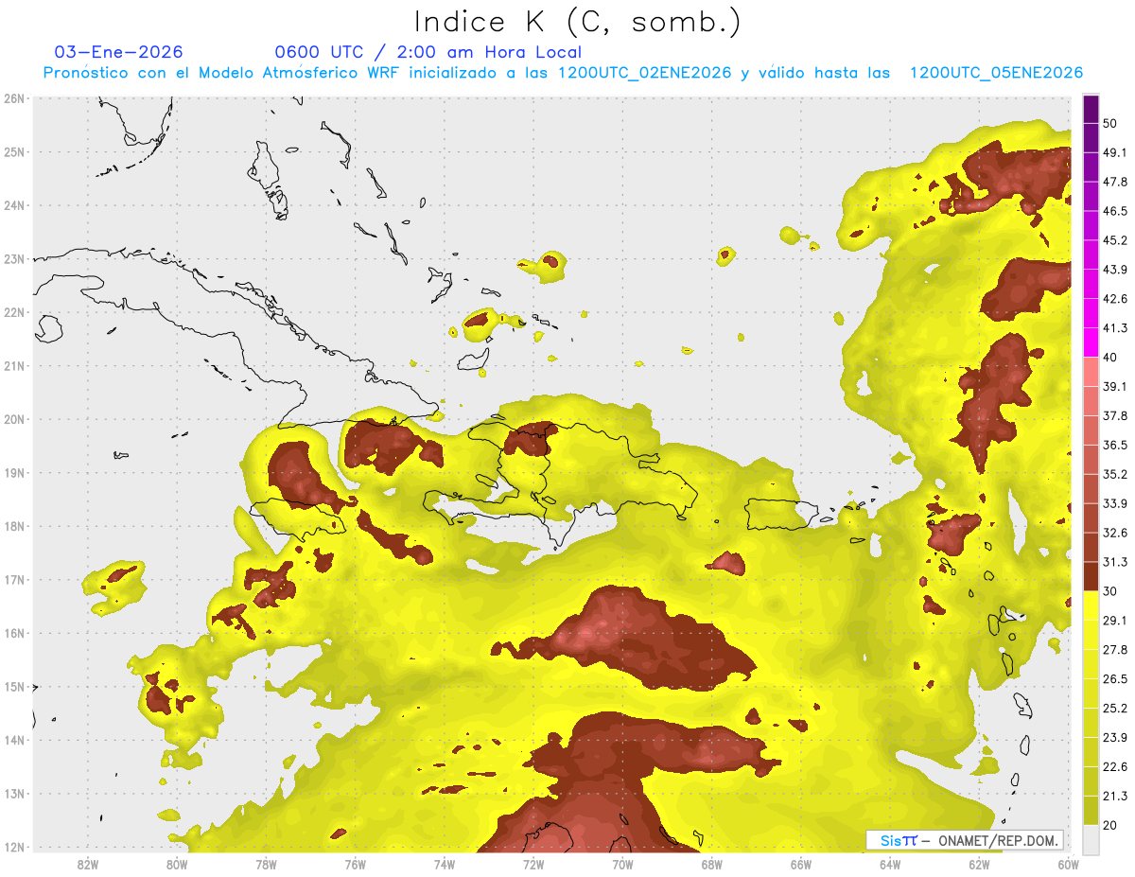Click the colorbar value 50
Image resolution: width=1135 pixels, height=877 pixels.
[1109, 124]
